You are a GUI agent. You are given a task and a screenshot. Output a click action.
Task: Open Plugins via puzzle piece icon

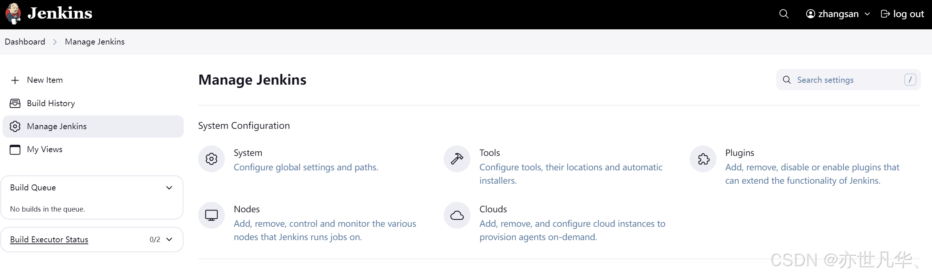pyautogui.click(x=703, y=159)
